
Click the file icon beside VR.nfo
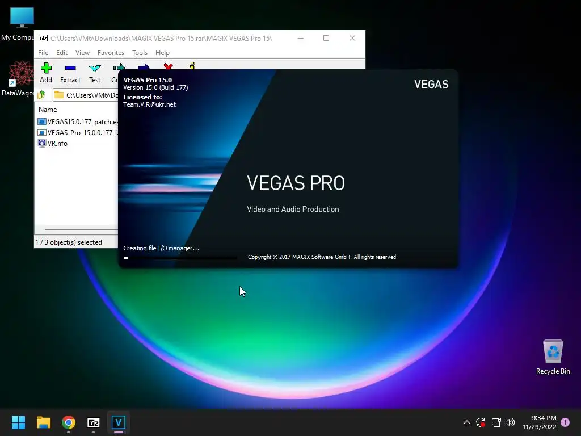coord(42,143)
